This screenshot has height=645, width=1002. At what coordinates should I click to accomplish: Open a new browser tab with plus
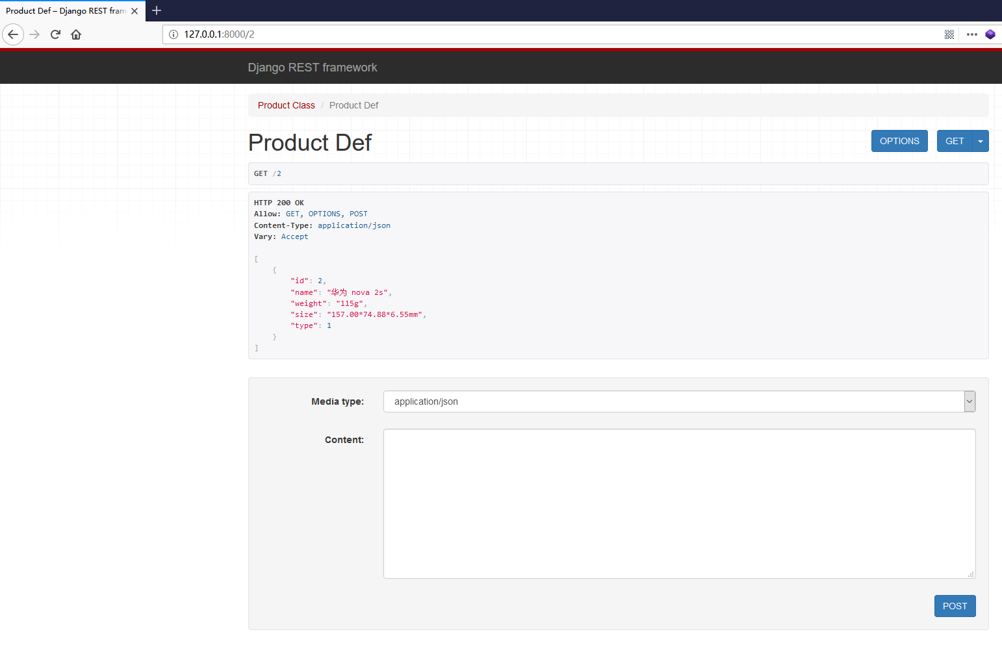(x=157, y=10)
